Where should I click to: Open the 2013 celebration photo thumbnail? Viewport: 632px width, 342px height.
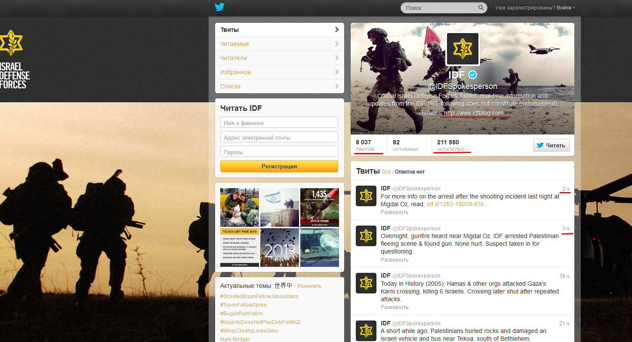click(280, 247)
